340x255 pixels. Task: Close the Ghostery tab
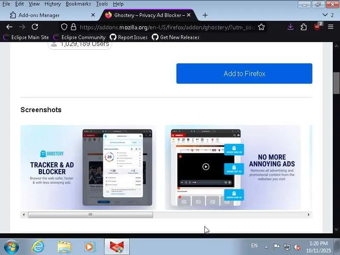click(x=189, y=15)
